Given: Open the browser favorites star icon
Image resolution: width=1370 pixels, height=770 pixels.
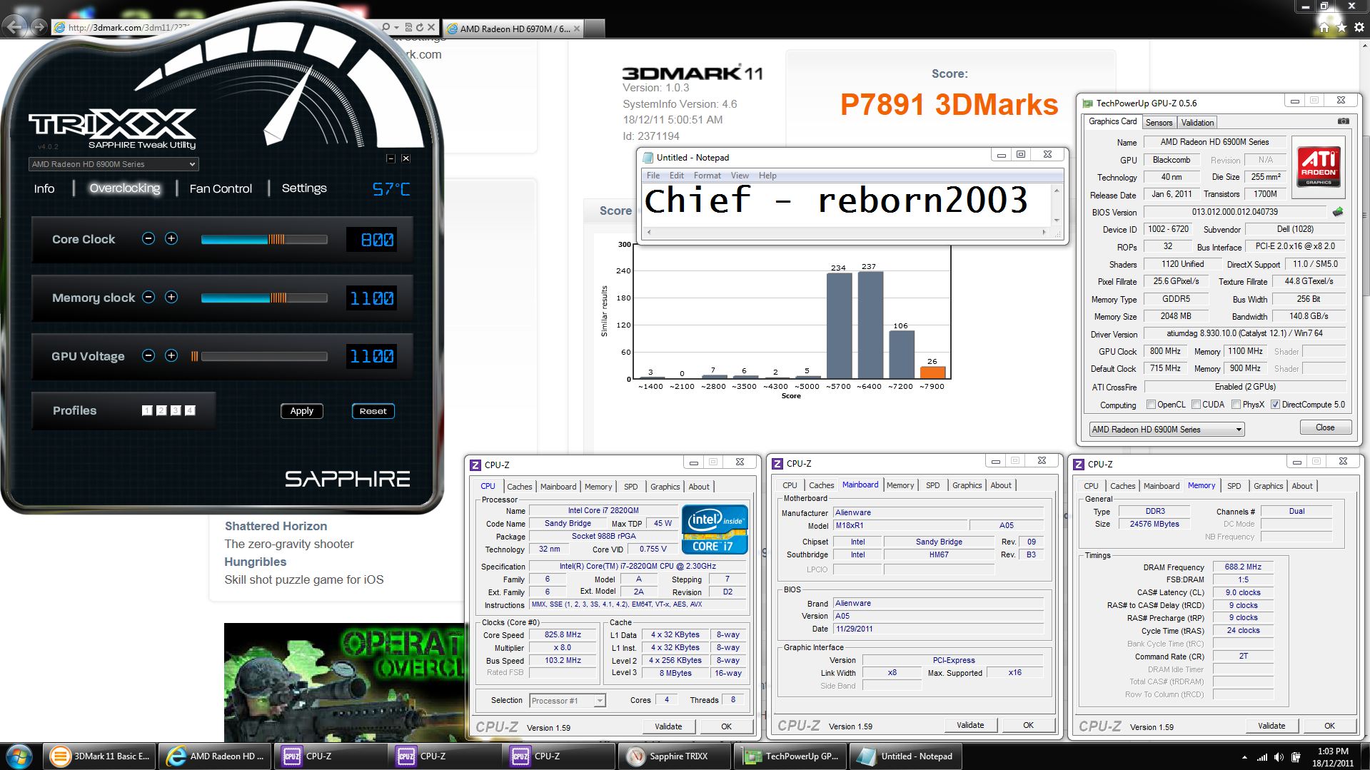Looking at the screenshot, I should tap(1341, 27).
